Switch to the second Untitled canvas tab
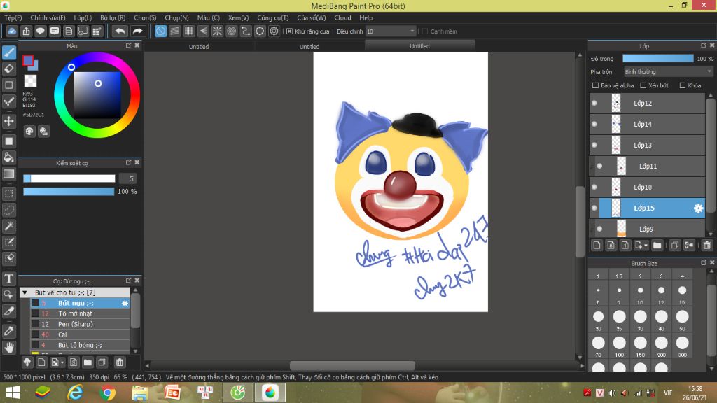Image resolution: width=717 pixels, height=403 pixels. click(309, 47)
